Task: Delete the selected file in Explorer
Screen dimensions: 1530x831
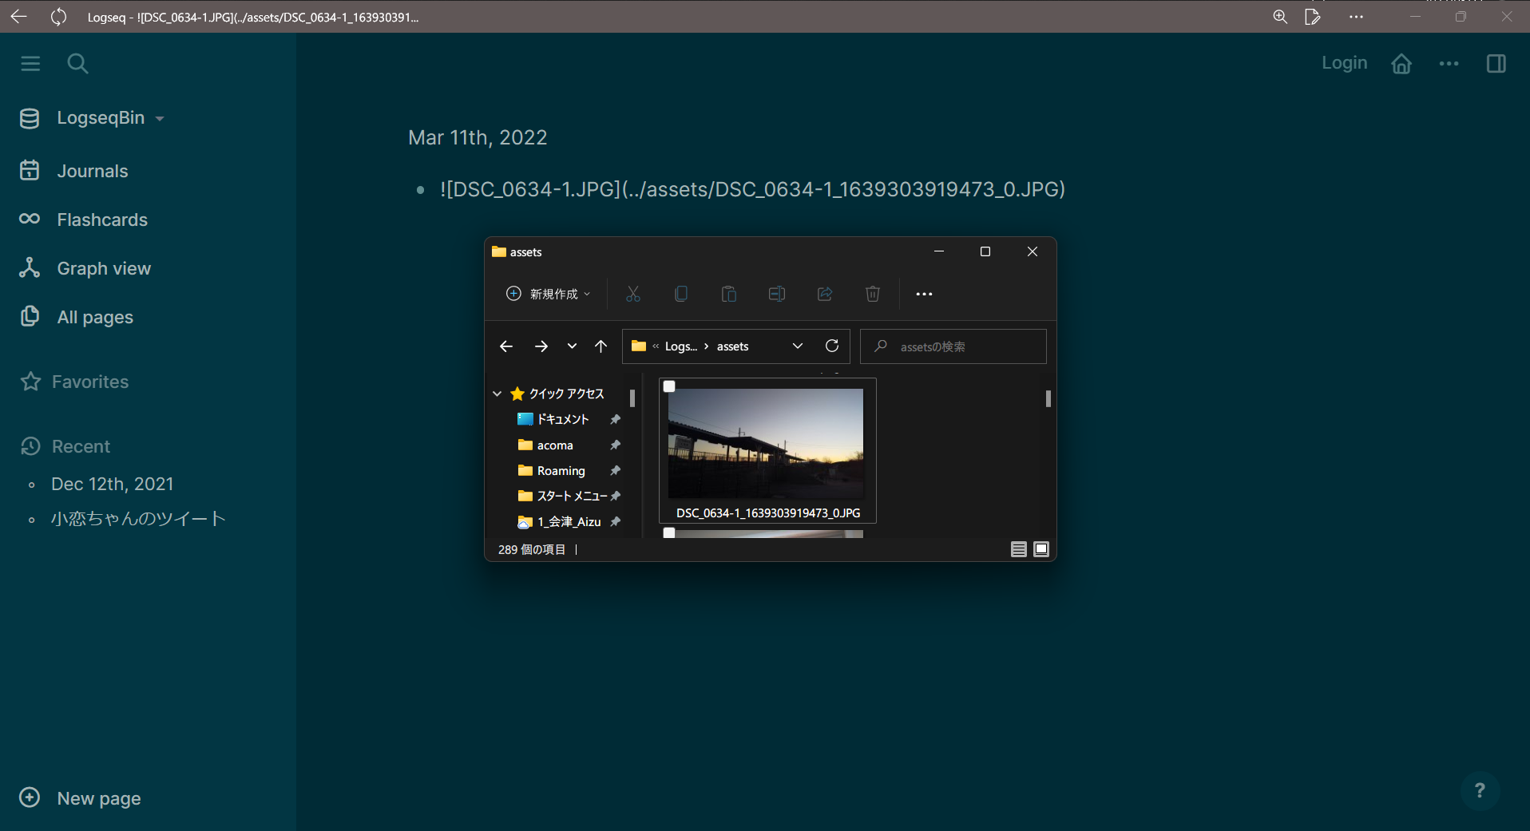Action: click(x=872, y=294)
